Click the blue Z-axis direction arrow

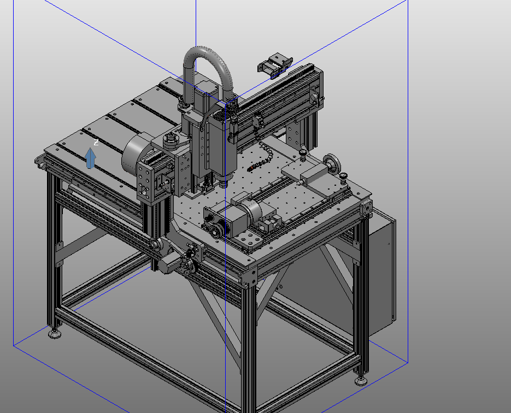point(90,158)
